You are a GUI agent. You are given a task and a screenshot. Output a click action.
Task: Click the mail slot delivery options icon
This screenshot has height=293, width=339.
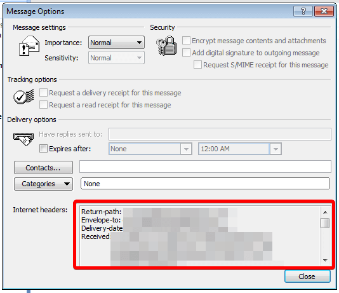(x=23, y=139)
